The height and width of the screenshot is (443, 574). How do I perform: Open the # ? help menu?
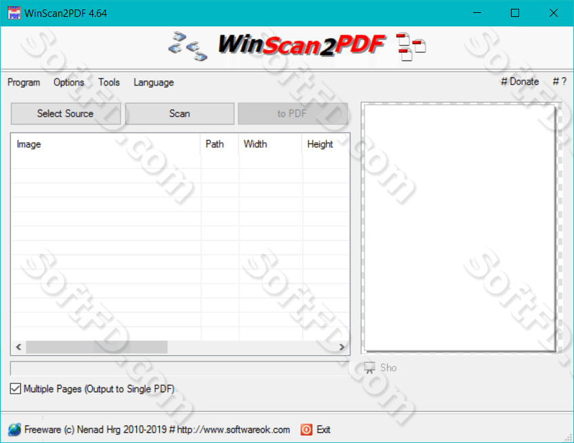coord(559,81)
